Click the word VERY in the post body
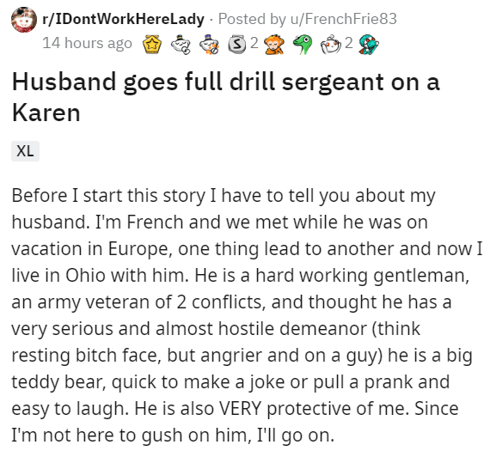The image size is (490, 463). pyautogui.click(x=240, y=408)
